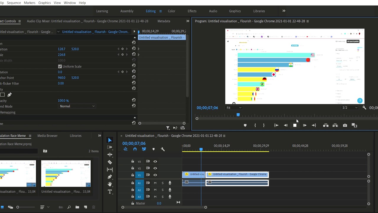Click Mark In in the Program monitor
378x213 pixels.
255,125
